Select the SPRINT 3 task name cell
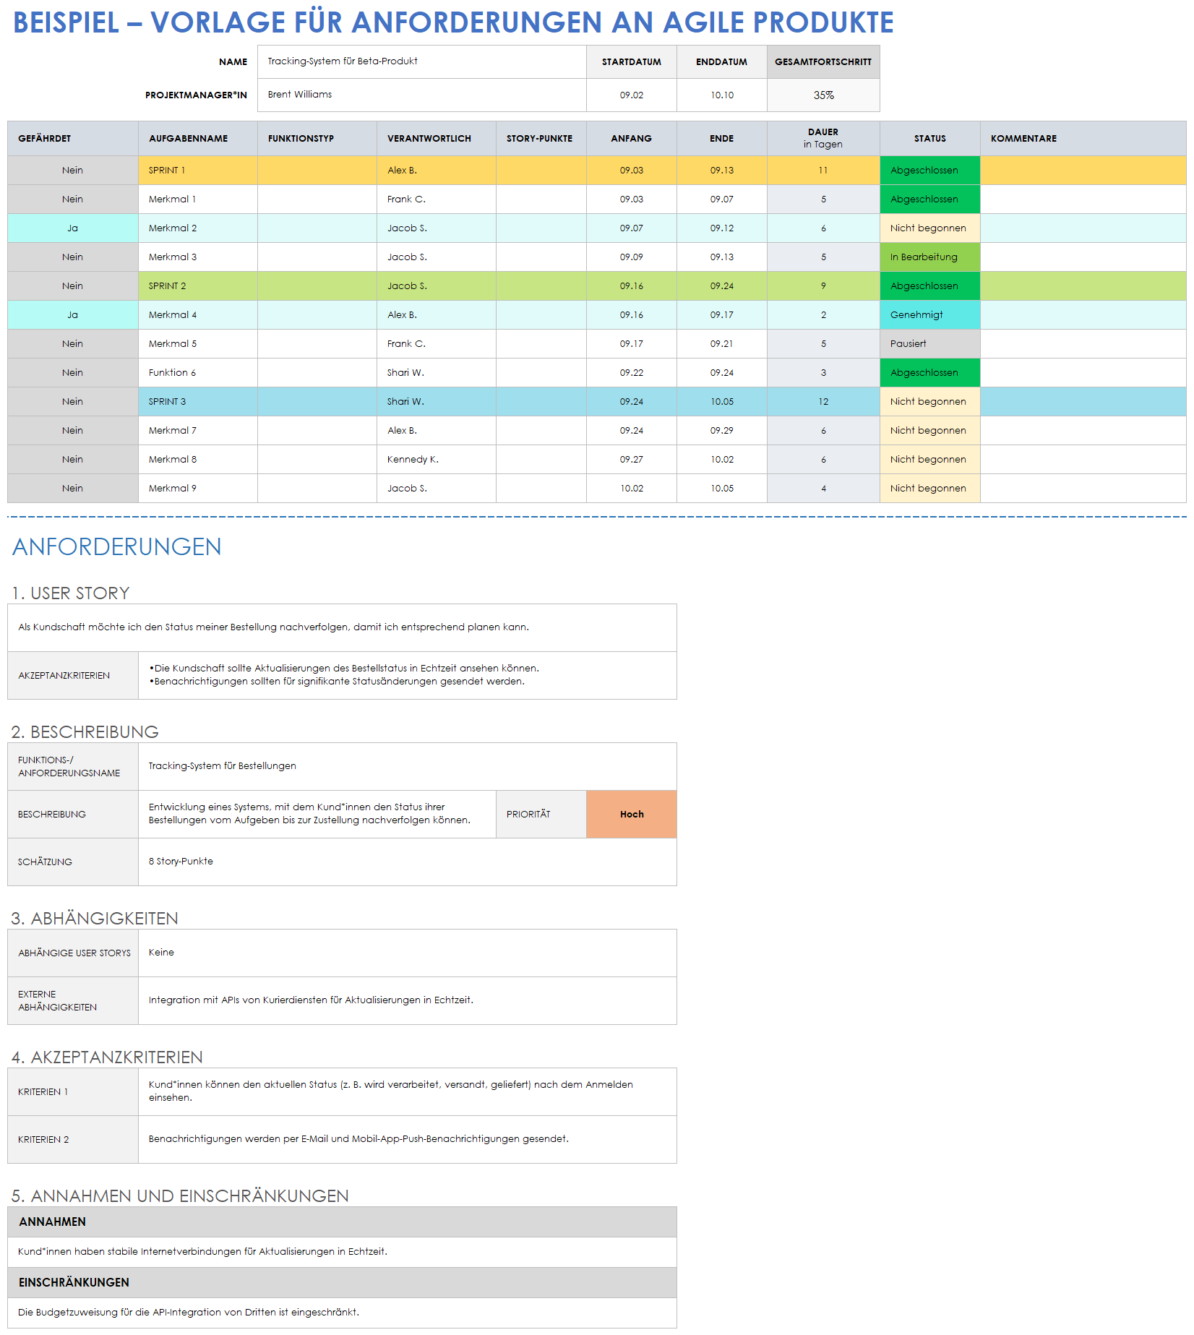 point(197,401)
